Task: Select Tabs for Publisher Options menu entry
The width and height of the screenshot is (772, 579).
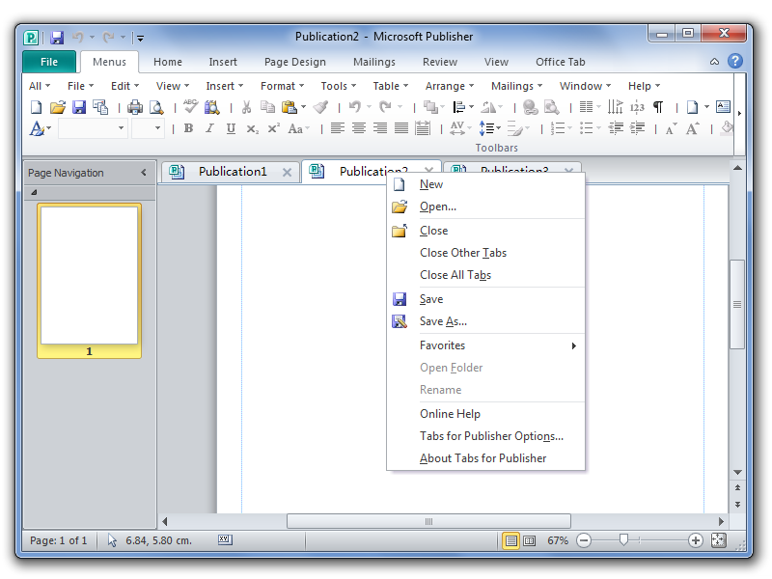Action: [486, 436]
